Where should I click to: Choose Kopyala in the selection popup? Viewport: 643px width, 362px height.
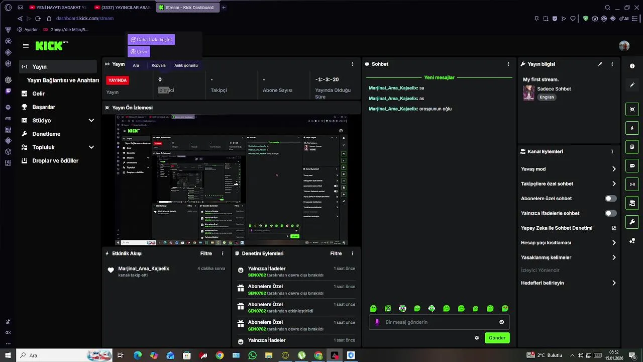[158, 65]
